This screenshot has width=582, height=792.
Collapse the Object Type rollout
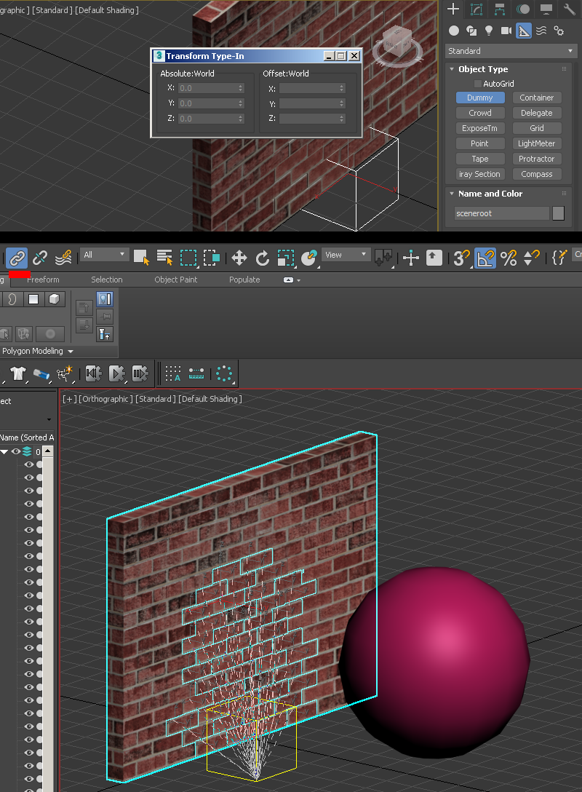coord(452,69)
